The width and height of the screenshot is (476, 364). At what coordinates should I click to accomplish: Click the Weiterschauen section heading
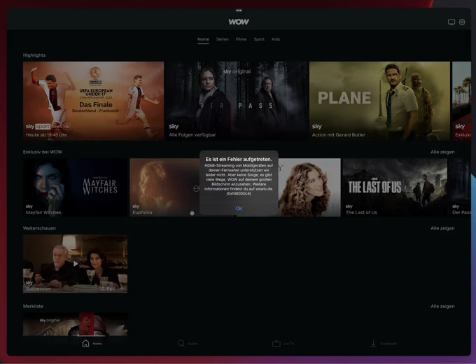pos(39,228)
